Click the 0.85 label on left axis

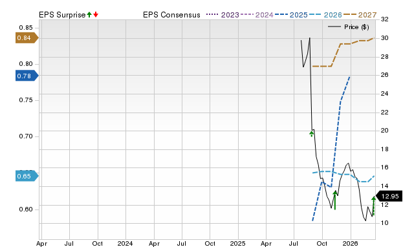(26, 27)
